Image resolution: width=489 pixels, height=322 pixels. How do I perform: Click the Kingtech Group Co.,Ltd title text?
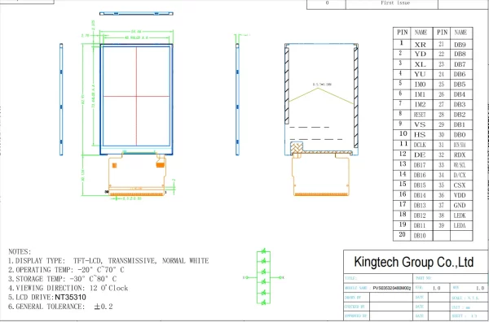[x=413, y=262]
